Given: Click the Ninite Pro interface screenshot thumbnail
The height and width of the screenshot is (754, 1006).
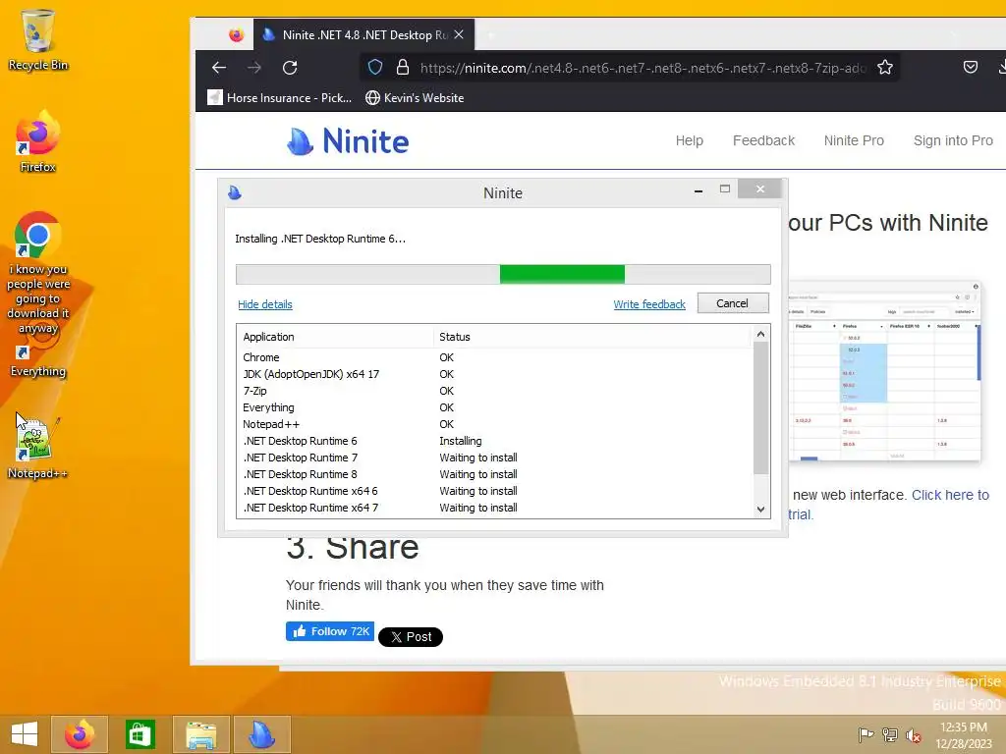Looking at the screenshot, I should point(885,370).
